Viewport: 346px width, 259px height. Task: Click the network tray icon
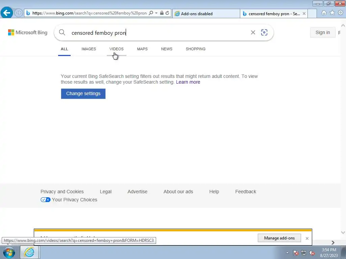[x=304, y=253]
